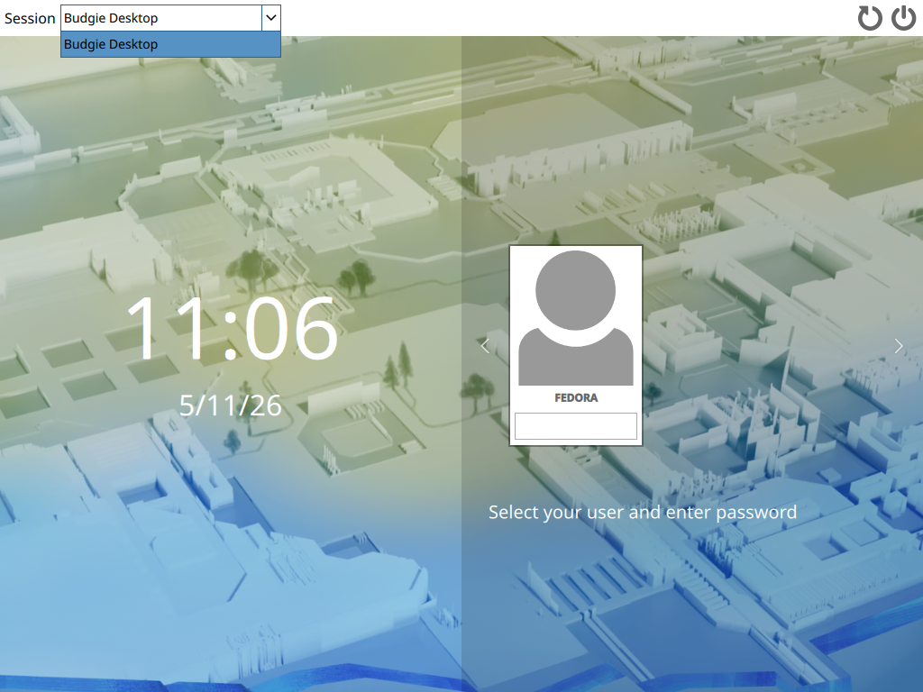Image resolution: width=923 pixels, height=692 pixels.
Task: Go to the previous user with left chevron
Action: tap(485, 346)
